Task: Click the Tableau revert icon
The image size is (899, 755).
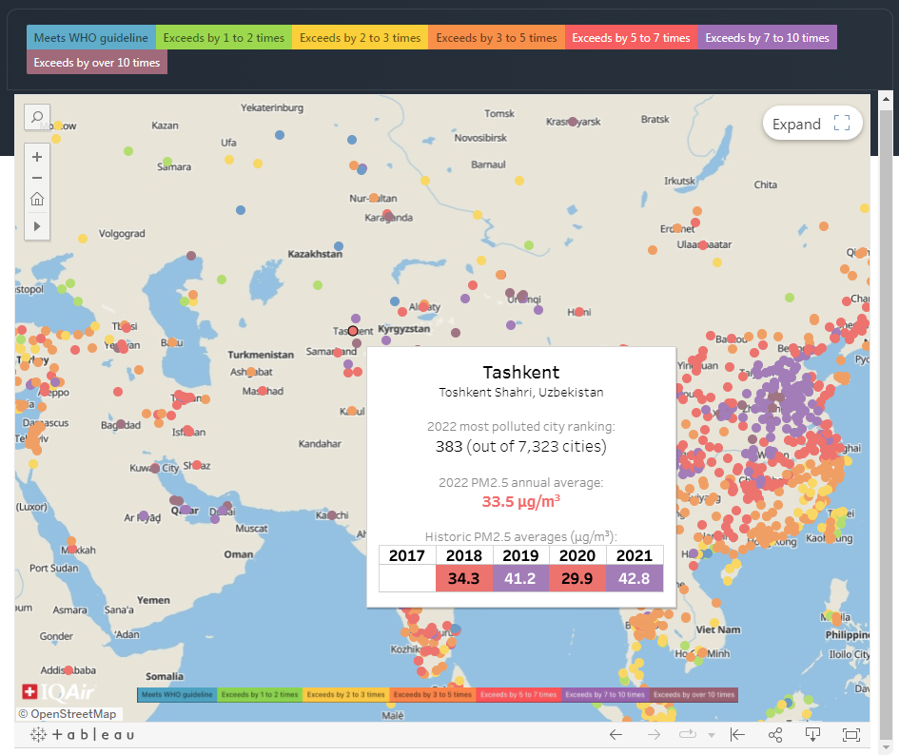Action: 737,734
